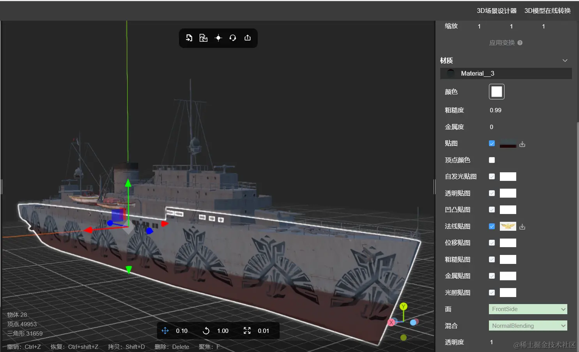
Task: Open the white 颜色 color swatch
Action: (497, 92)
